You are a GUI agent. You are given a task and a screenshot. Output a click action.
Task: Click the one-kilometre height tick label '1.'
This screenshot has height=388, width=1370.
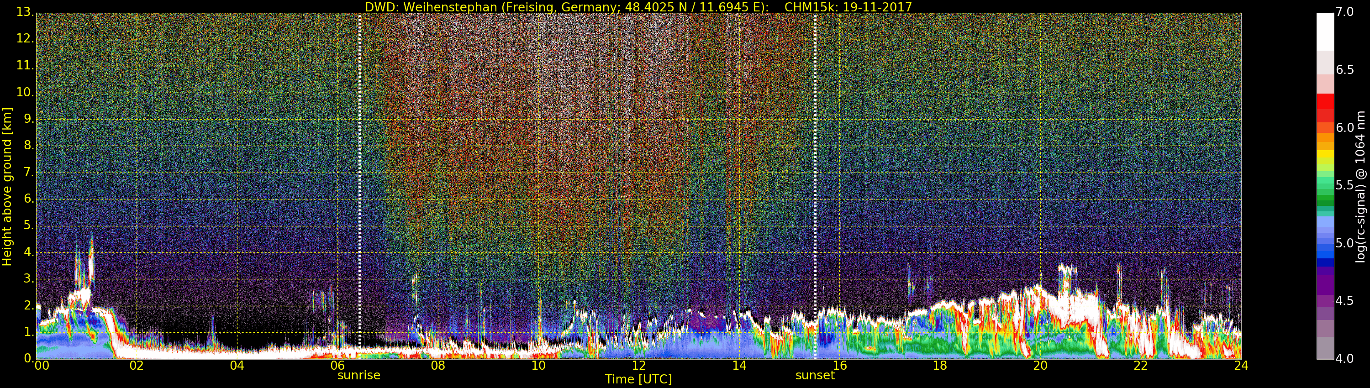tap(29, 332)
